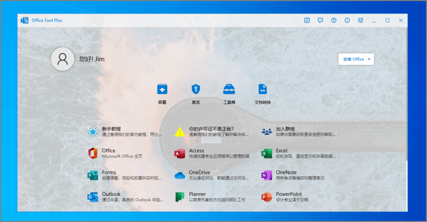Open the PowerPoint title link
Image resolution: width=427 pixels, height=222 pixels.
tap(289, 194)
